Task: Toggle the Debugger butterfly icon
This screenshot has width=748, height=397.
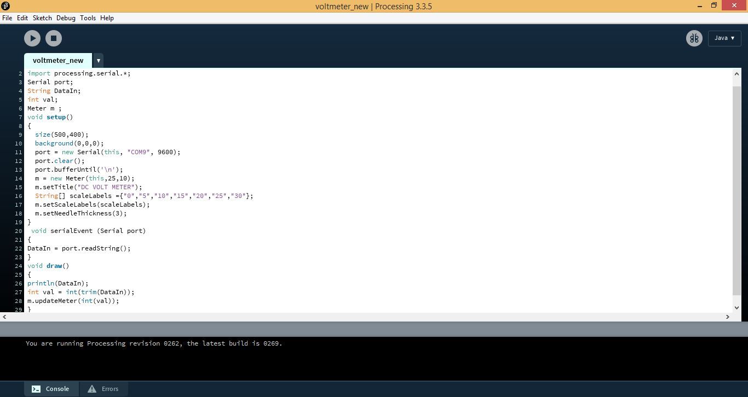Action: (694, 38)
